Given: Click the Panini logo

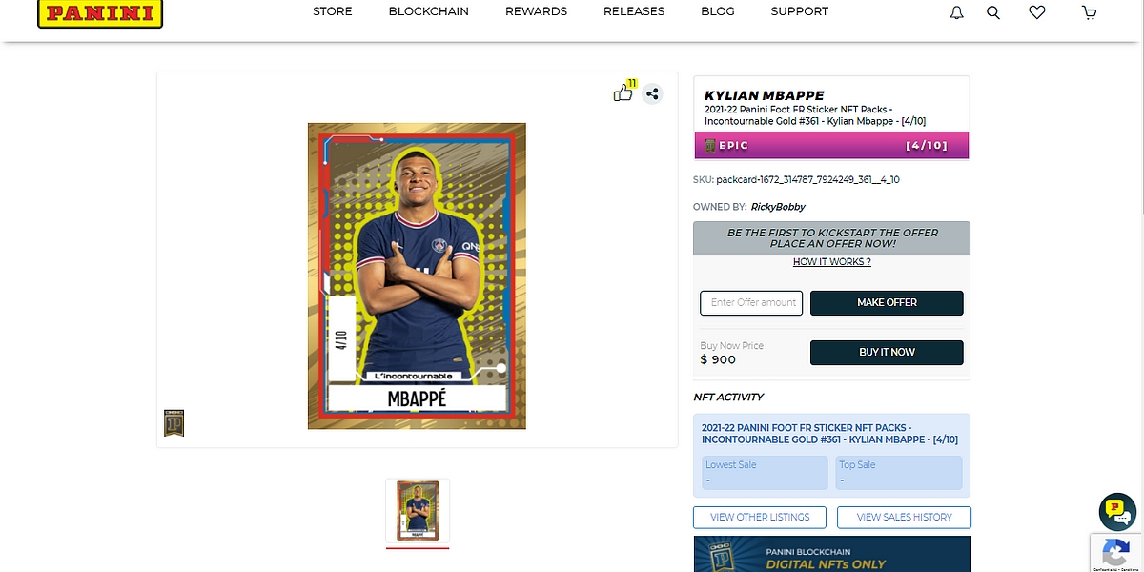Looking at the screenshot, I should pyautogui.click(x=100, y=13).
